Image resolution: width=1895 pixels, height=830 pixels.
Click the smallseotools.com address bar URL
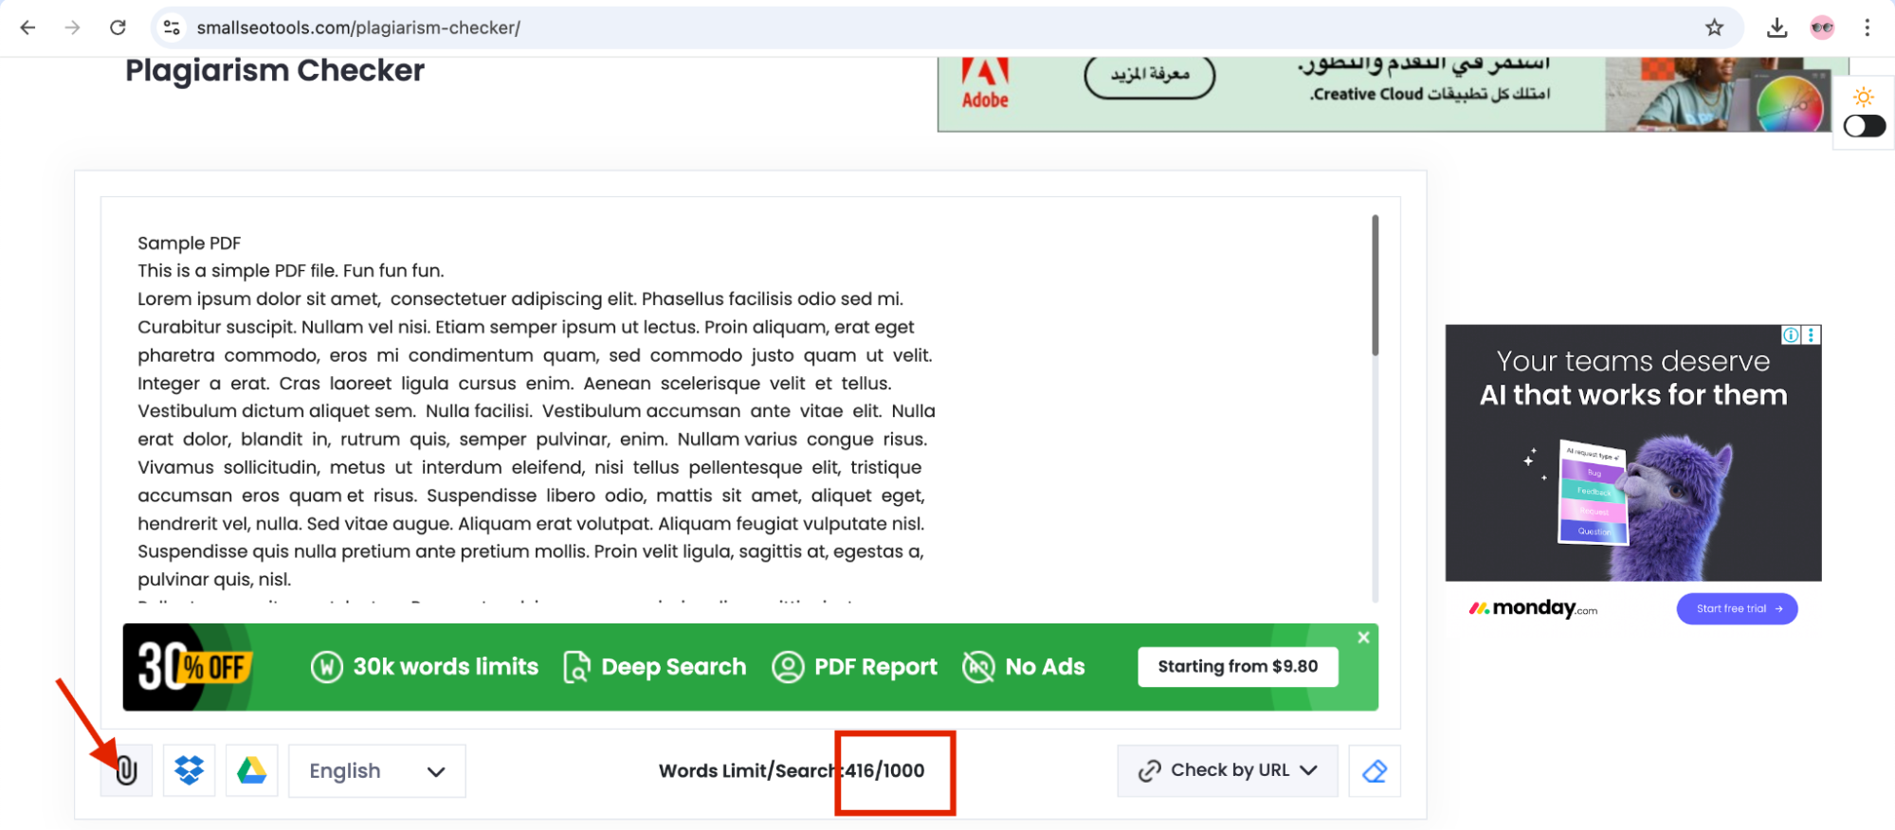coord(358,27)
